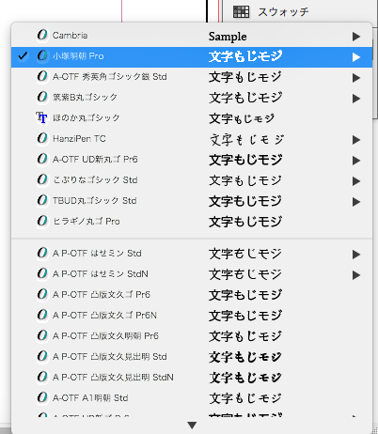The width and height of the screenshot is (378, 434).
Task: Select こぶりなゴシック Std font
Action: coord(192,180)
